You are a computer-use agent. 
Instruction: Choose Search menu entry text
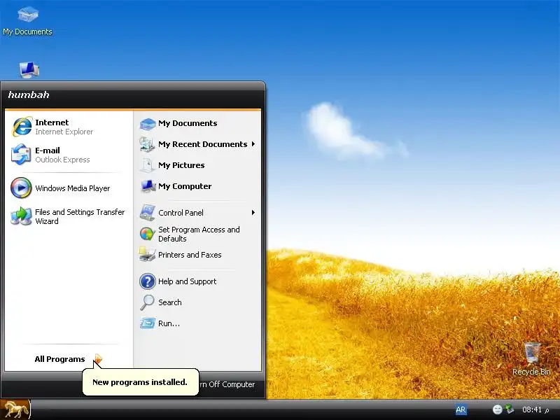(169, 302)
